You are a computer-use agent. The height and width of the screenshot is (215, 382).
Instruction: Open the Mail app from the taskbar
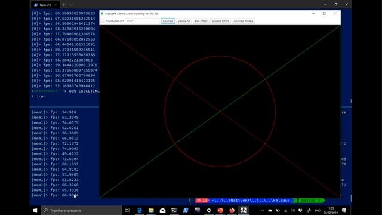(162, 210)
